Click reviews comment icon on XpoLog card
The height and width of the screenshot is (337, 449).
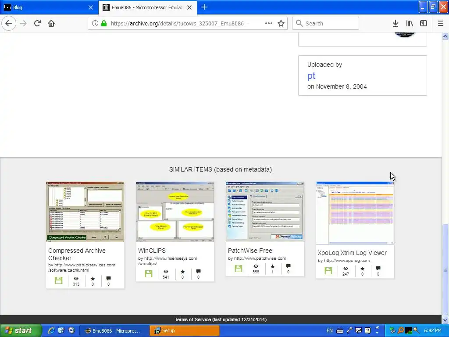(378, 269)
